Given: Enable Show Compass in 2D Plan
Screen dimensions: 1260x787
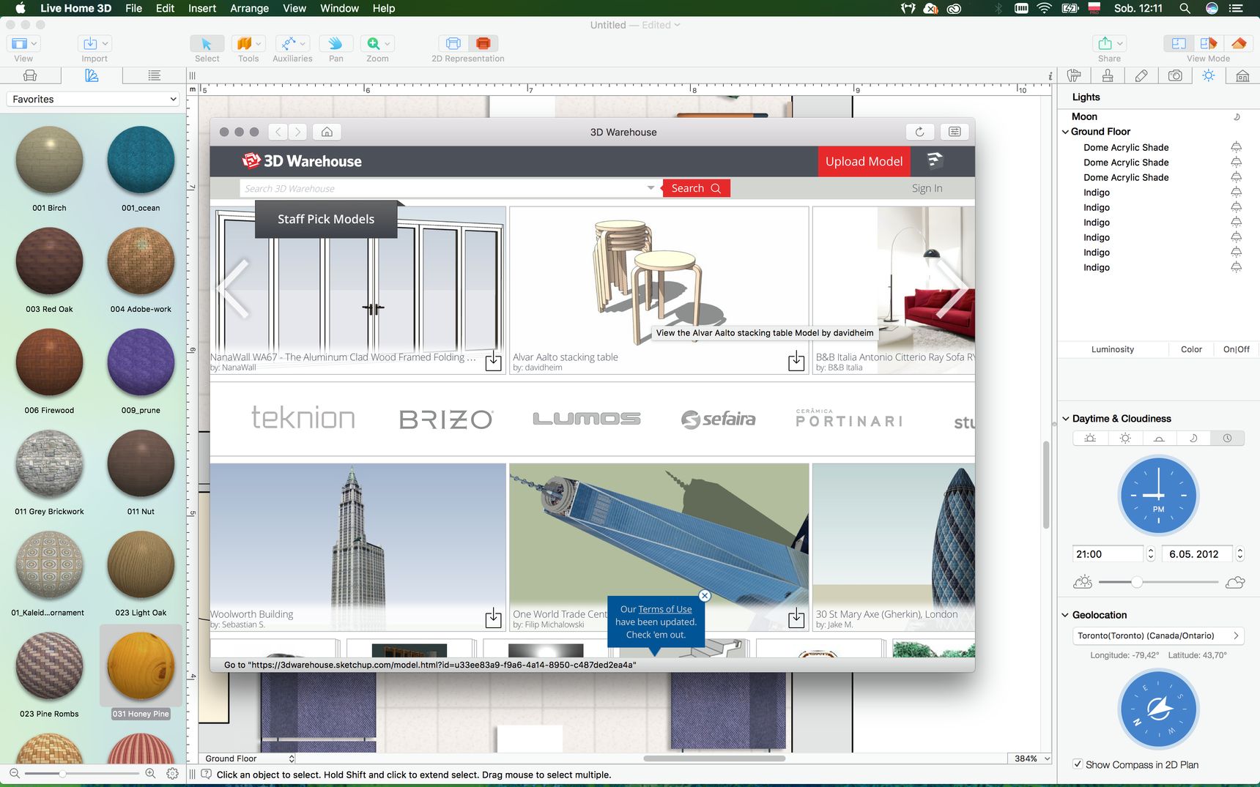Looking at the screenshot, I should coord(1078,764).
